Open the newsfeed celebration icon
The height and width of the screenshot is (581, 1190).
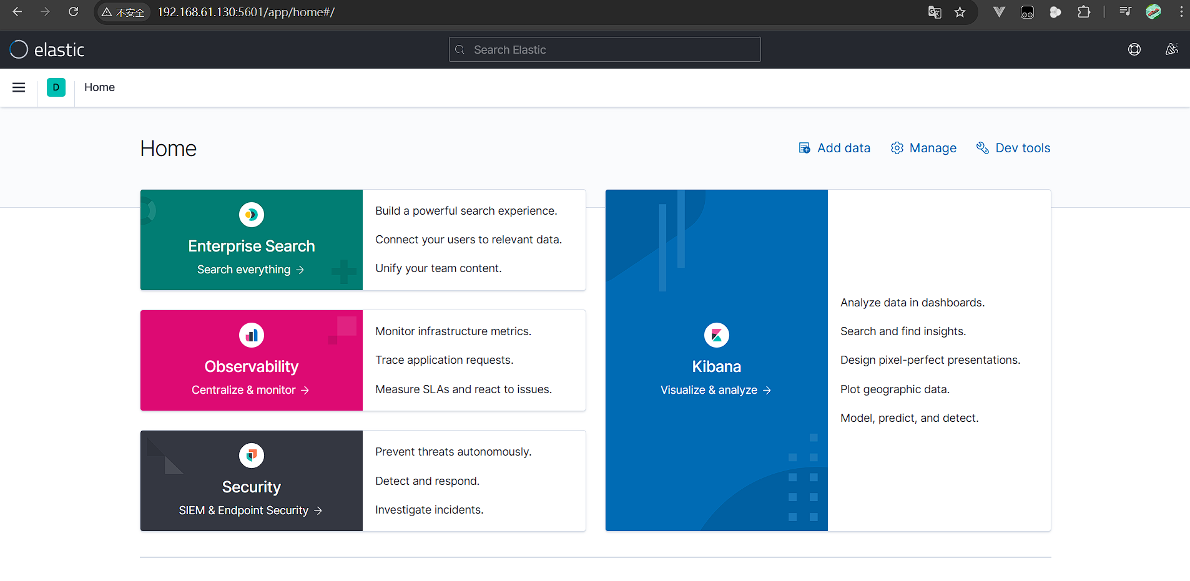coord(1171,49)
